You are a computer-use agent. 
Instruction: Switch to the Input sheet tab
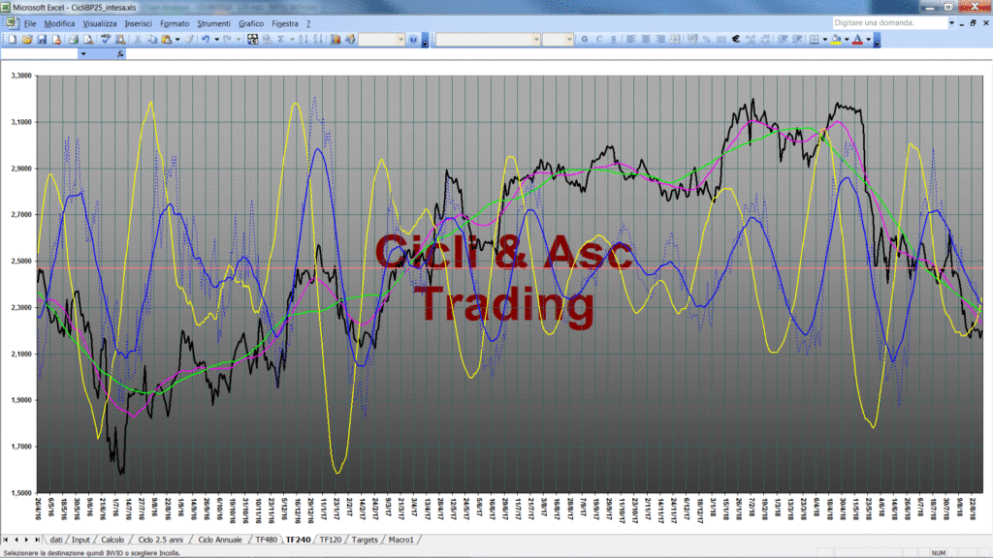click(80, 540)
